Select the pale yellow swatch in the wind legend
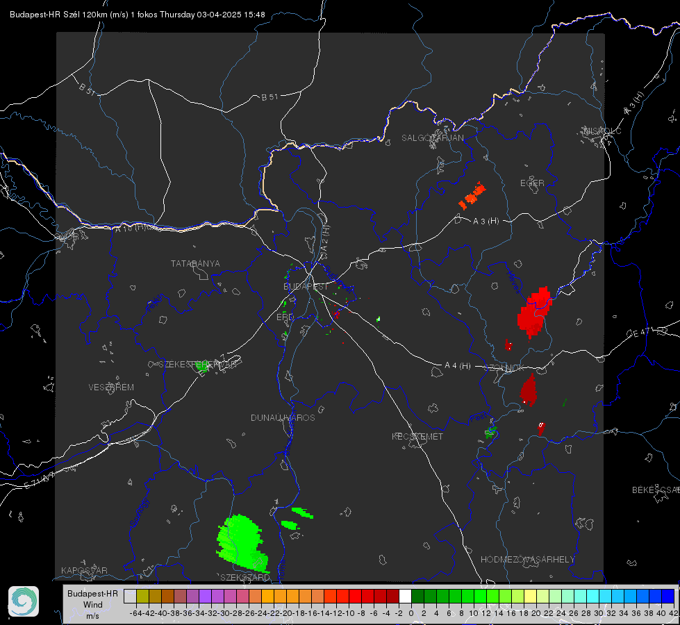This screenshot has width=680, height=625. [x=530, y=596]
